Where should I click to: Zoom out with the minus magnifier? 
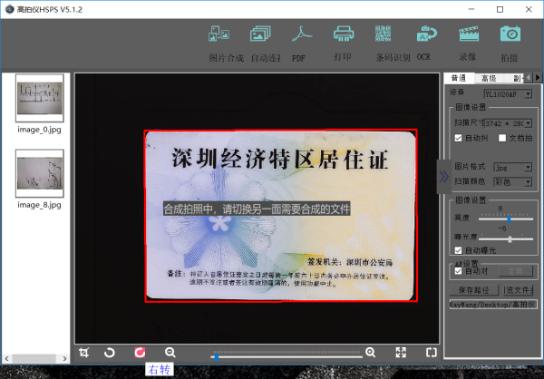pyautogui.click(x=170, y=353)
